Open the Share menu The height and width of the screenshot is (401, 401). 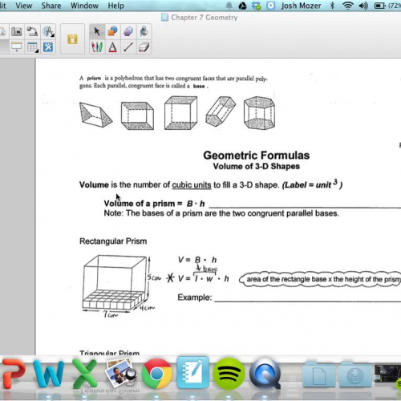51,6
